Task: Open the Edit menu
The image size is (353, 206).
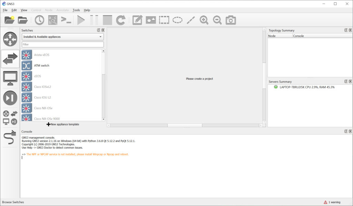Action: click(14, 10)
